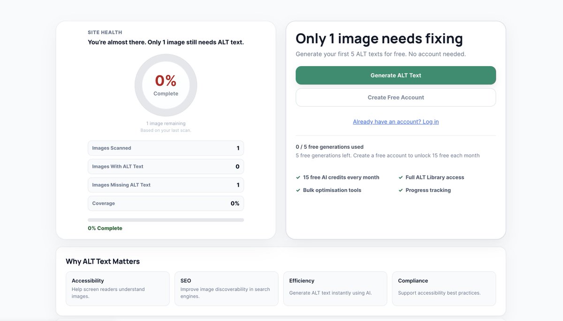563x321 pixels.
Task: Click the 'Bulk optimisation tools' text
Action: 332,190
